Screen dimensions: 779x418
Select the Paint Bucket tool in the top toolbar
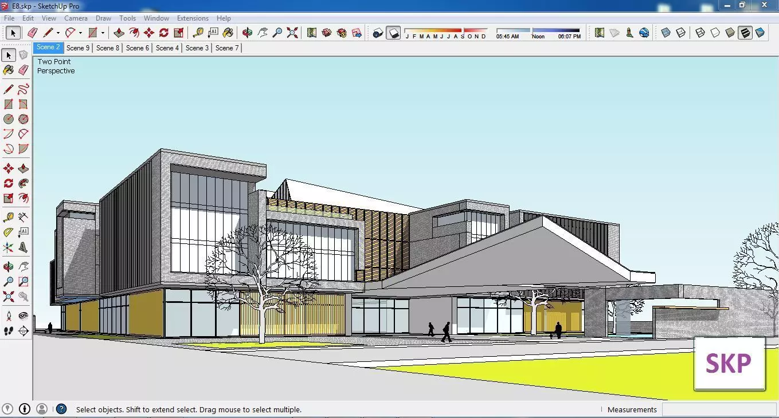228,33
